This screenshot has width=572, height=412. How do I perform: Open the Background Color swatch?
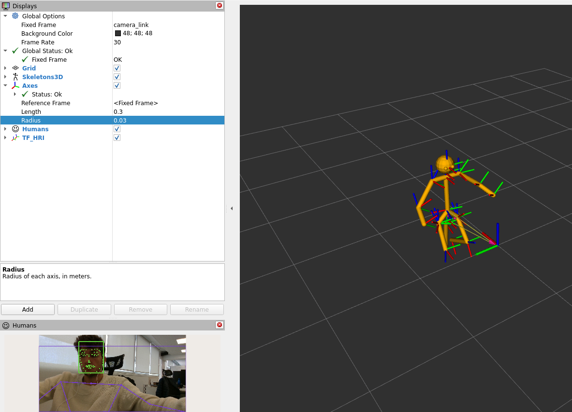(117, 33)
